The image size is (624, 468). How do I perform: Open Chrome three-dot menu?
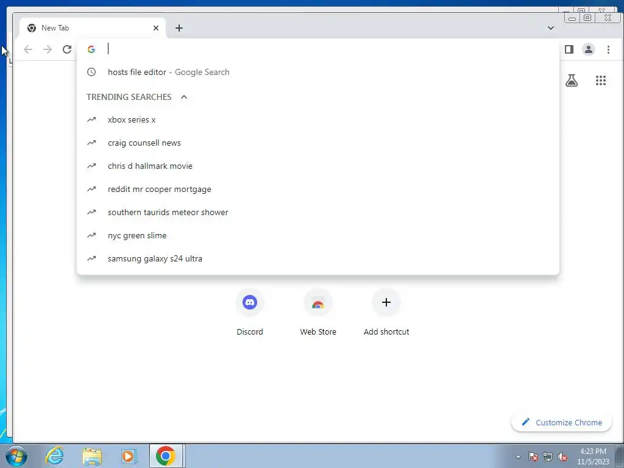[608, 49]
